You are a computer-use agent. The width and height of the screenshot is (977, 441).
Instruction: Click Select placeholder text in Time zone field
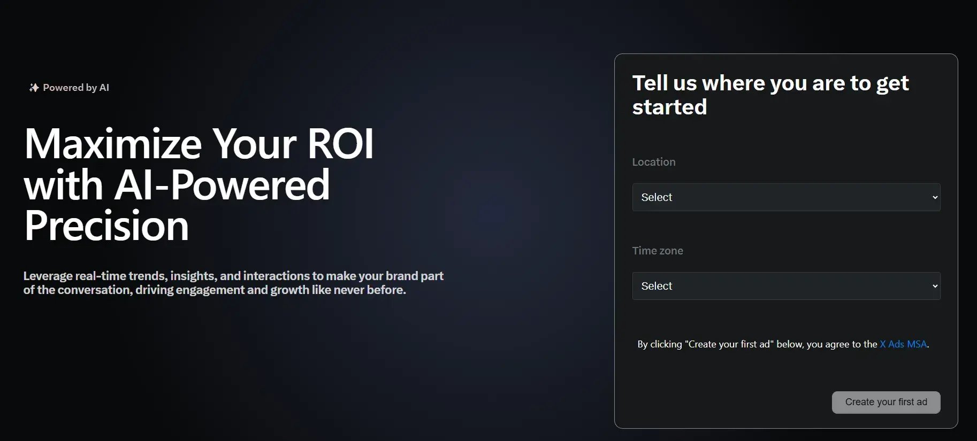[657, 286]
